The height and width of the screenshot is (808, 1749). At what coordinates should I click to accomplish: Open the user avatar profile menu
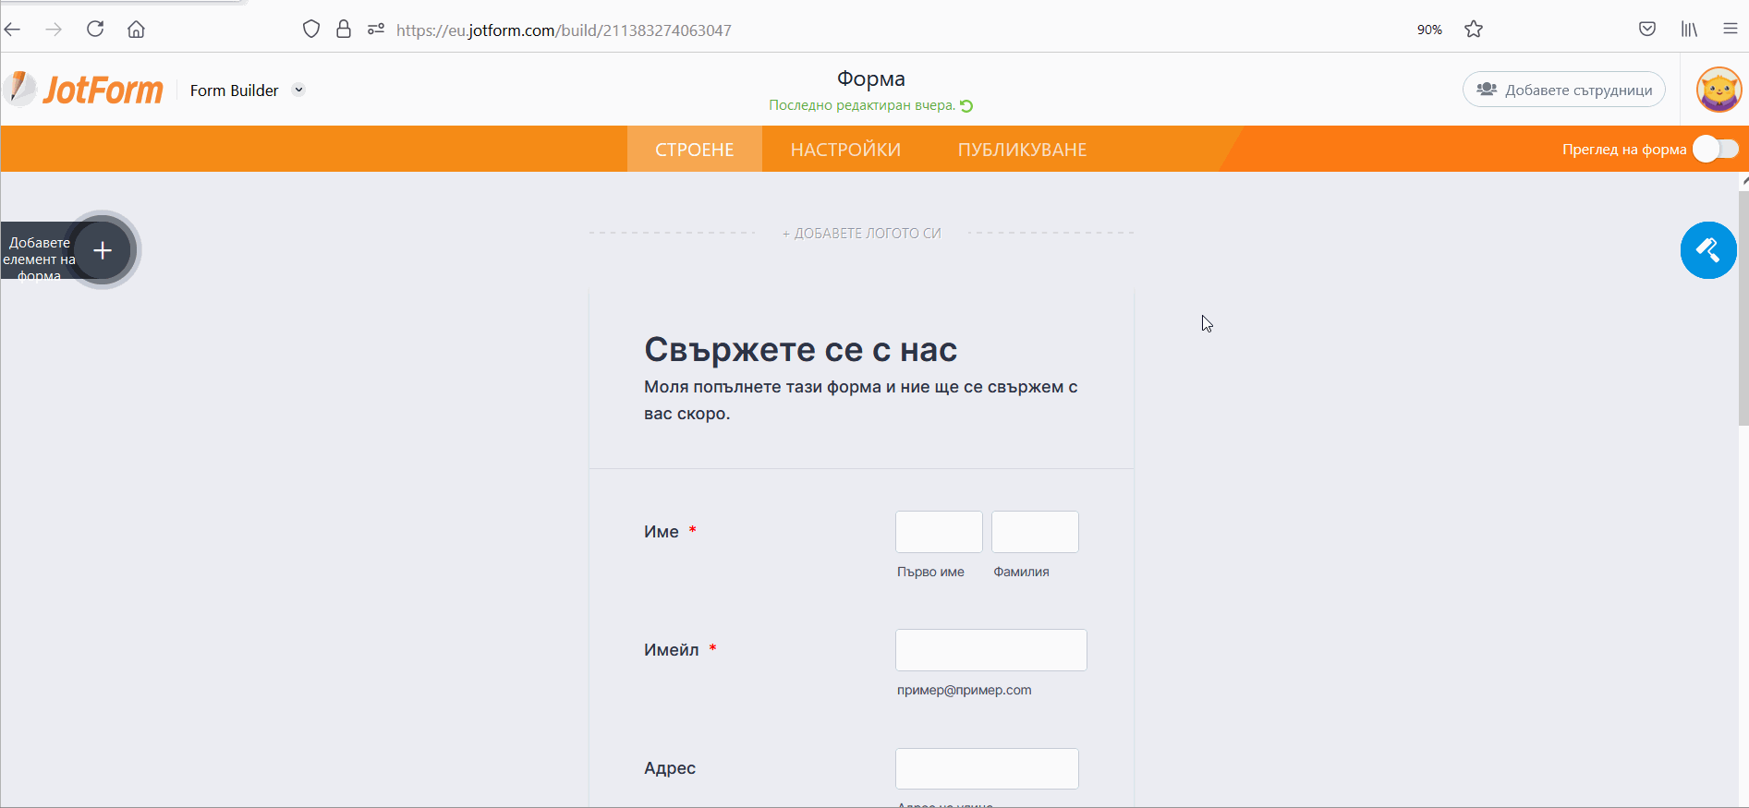coord(1719,90)
